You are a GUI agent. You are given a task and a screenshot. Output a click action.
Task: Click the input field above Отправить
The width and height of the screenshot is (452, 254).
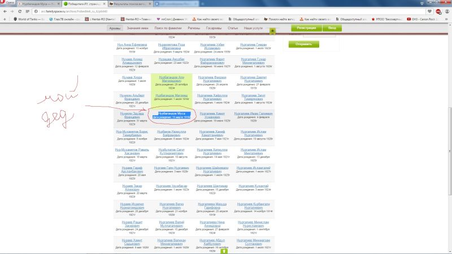(x=319, y=35)
